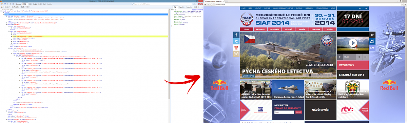Play the SIAF promo video

coord(353,43)
